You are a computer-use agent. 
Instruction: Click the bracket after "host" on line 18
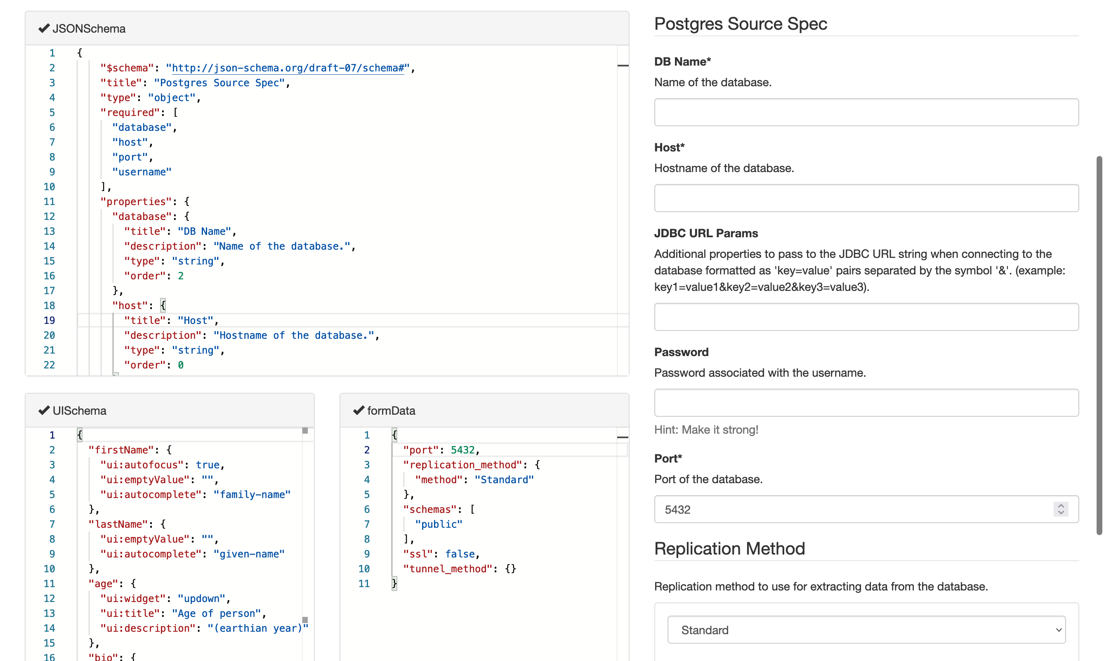[163, 306]
